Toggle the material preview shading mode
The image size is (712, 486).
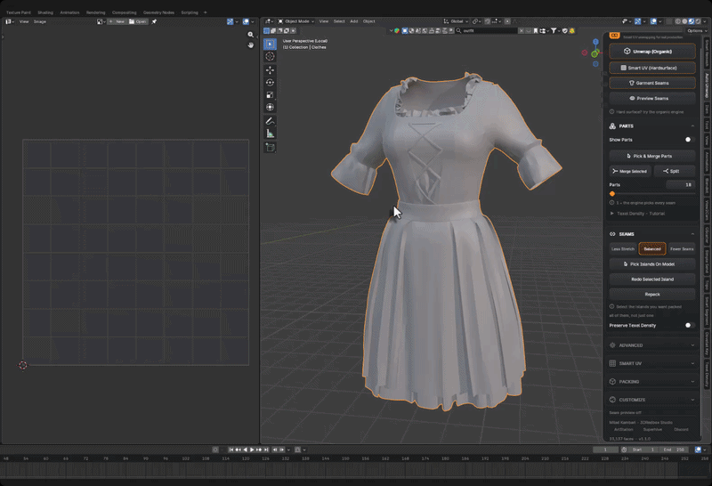tap(691, 21)
